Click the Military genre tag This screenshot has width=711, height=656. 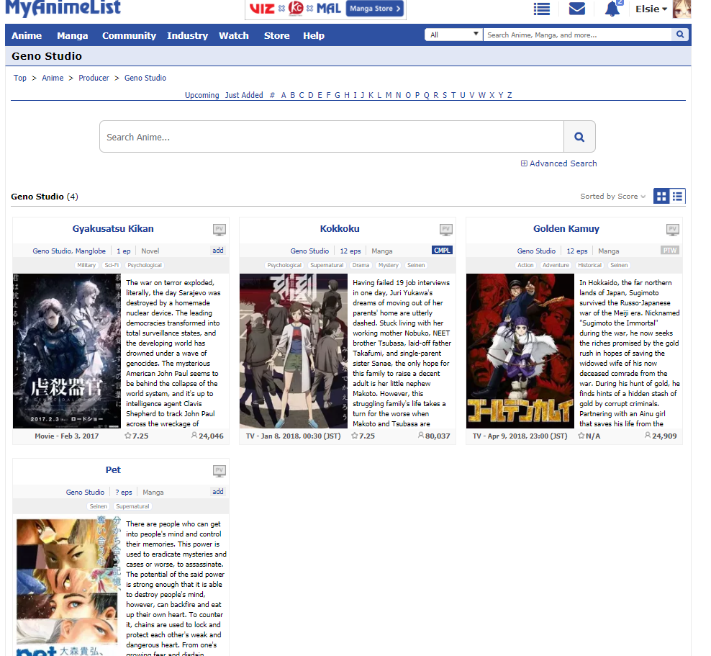86,265
